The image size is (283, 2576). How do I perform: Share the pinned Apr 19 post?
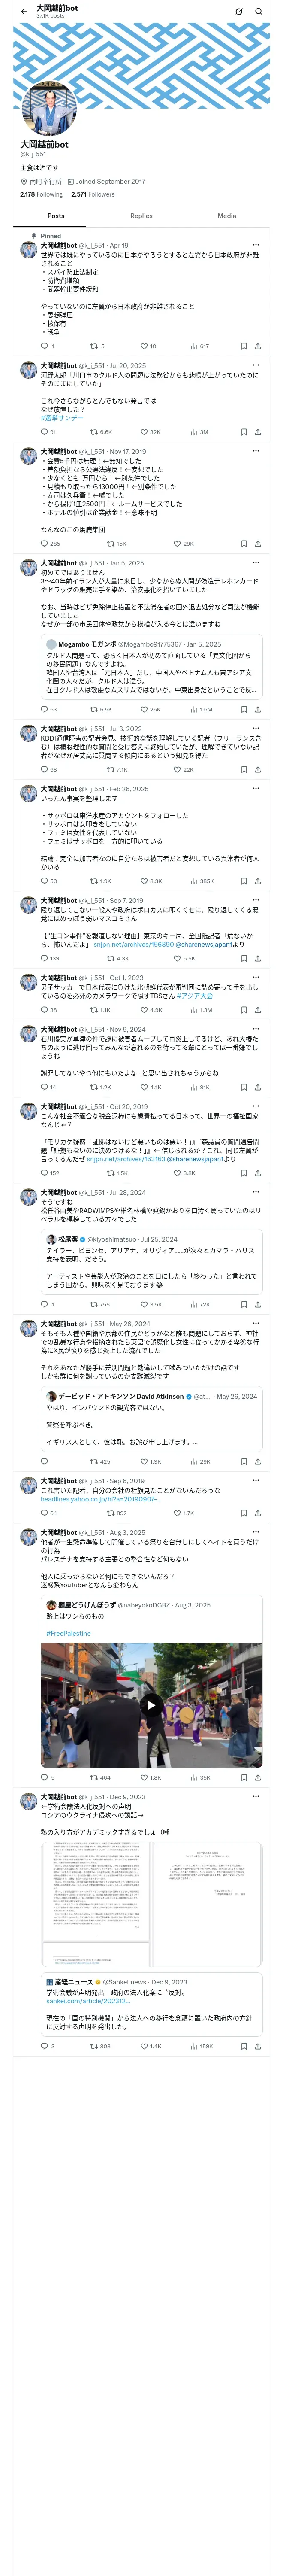tap(258, 346)
